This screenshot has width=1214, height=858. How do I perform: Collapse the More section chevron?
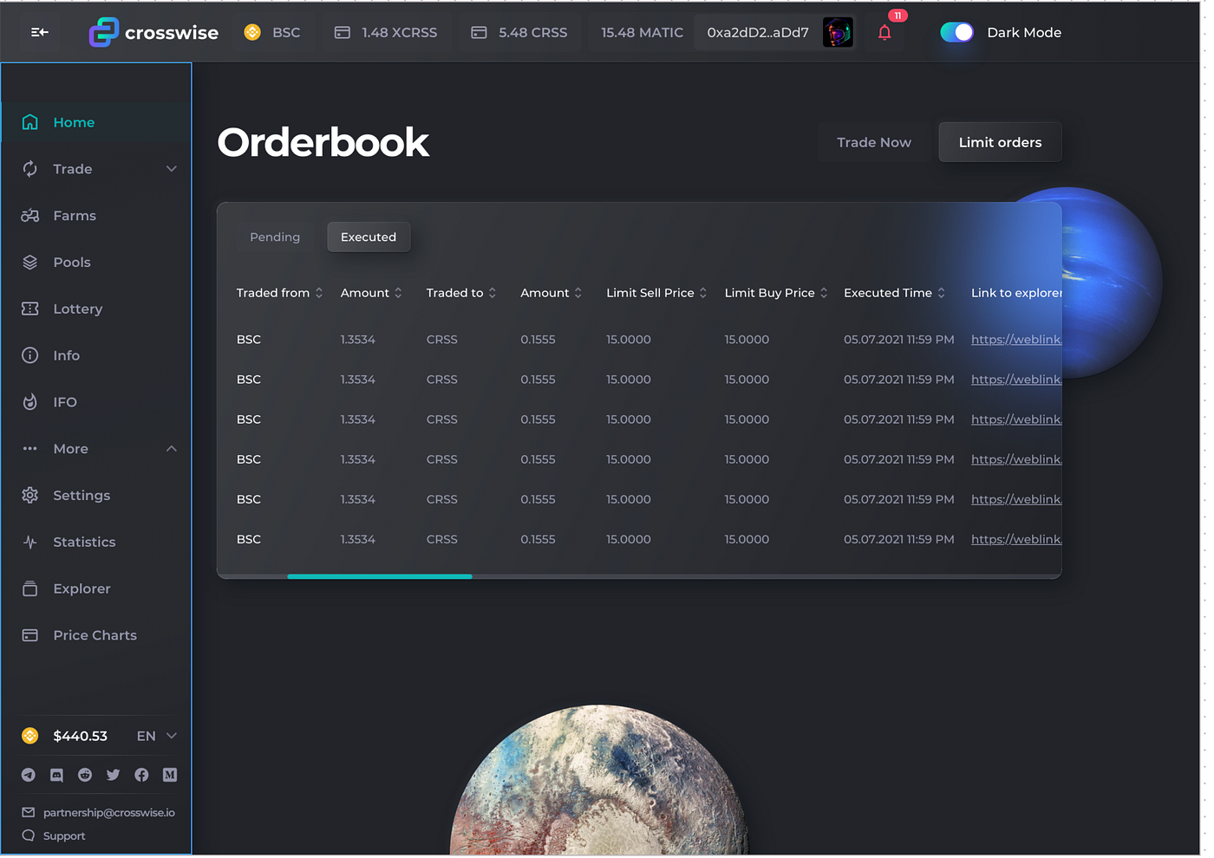click(x=172, y=449)
